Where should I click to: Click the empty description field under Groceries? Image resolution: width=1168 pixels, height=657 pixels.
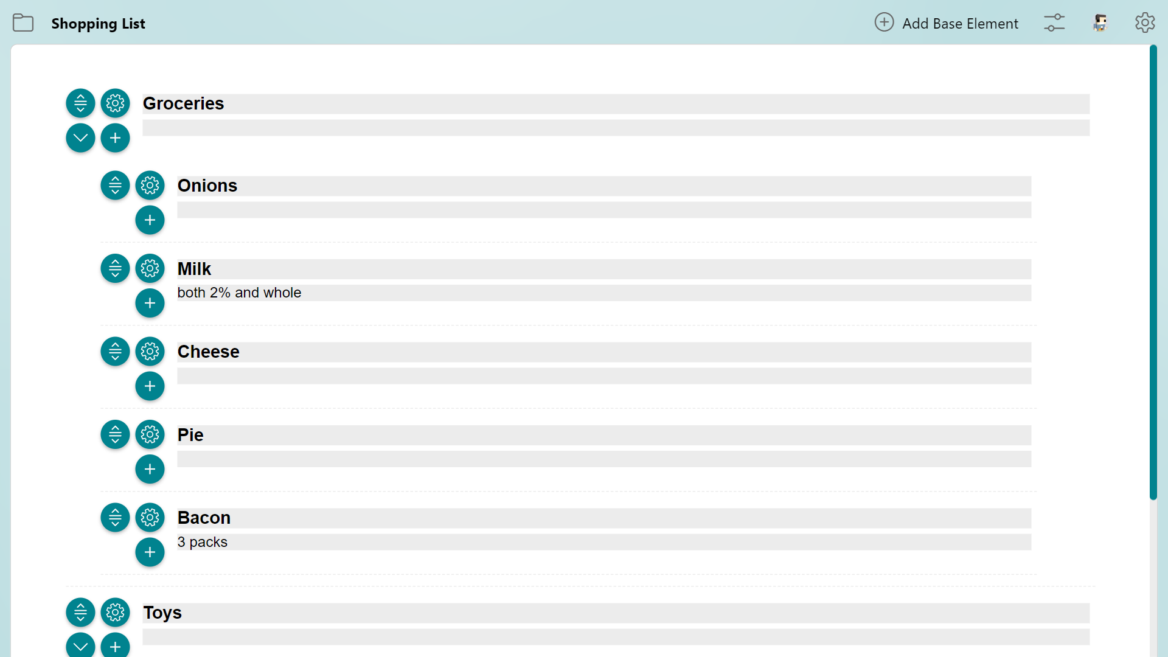pos(616,128)
